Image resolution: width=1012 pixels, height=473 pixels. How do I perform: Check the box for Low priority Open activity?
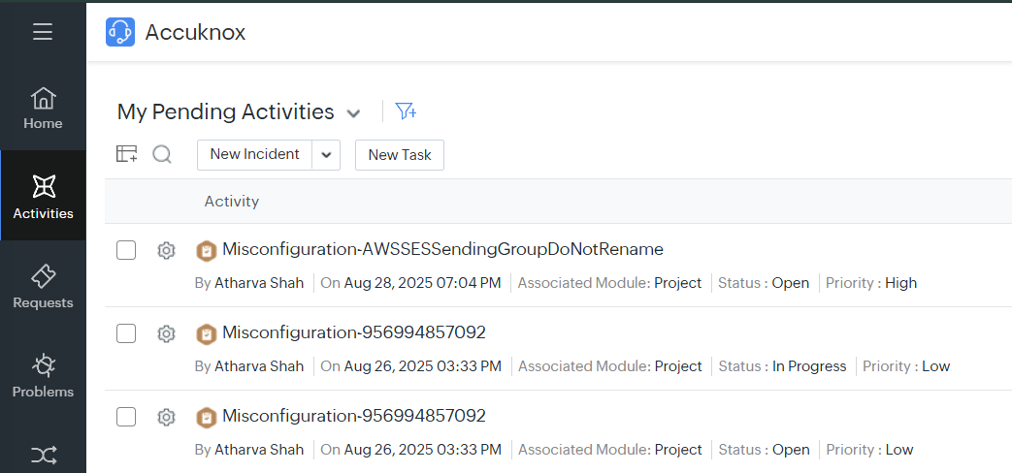tap(126, 418)
